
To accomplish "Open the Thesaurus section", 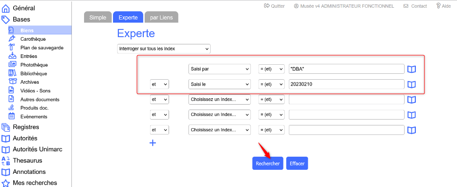I will point(27,160).
